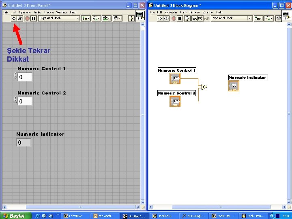
Task: Click Step Over in Block Diagram toolbar
Action: [200, 18]
